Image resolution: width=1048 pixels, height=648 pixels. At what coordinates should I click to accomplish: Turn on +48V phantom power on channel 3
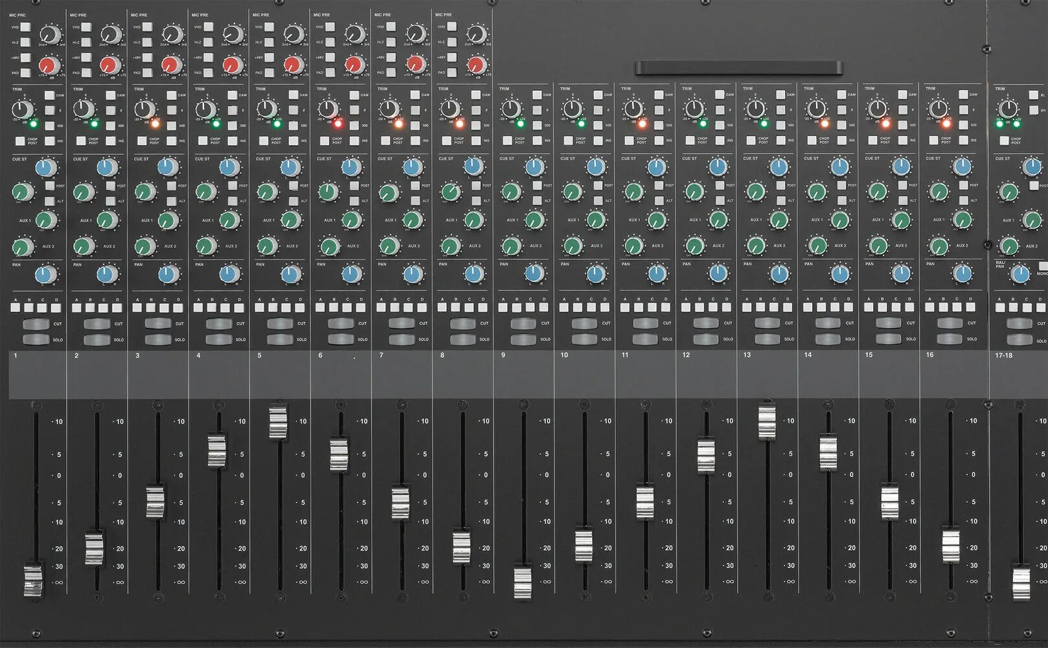147,58
